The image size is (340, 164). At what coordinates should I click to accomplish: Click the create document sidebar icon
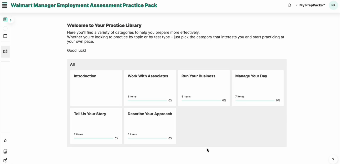tap(5, 151)
